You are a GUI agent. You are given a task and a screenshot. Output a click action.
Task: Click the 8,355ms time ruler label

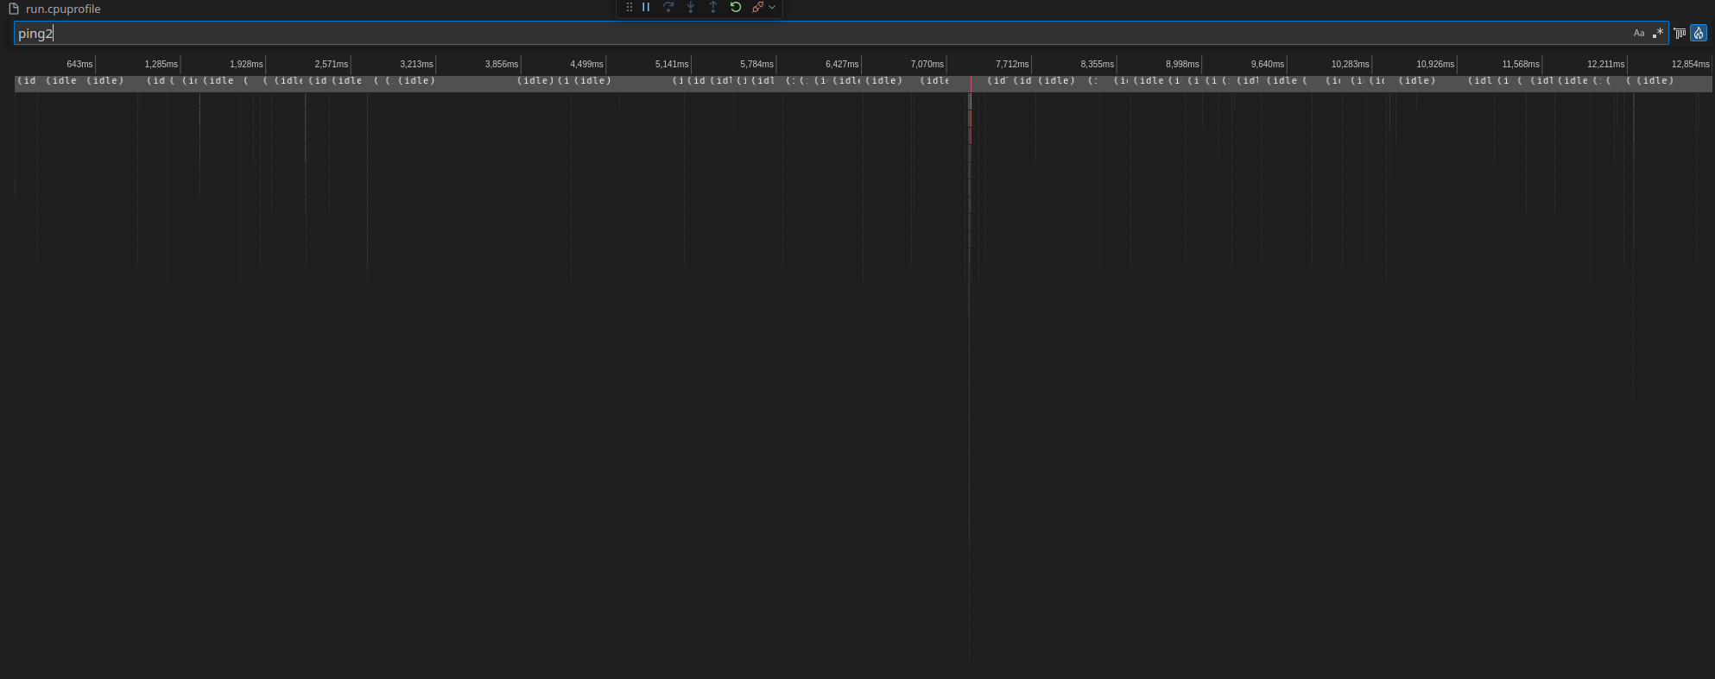(x=1098, y=65)
